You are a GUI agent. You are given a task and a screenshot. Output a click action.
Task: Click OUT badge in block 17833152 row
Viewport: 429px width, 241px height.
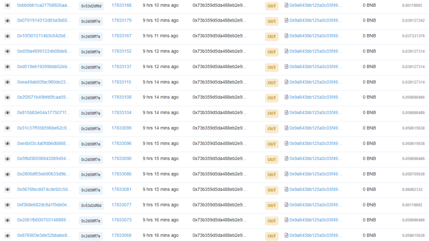(271, 52)
